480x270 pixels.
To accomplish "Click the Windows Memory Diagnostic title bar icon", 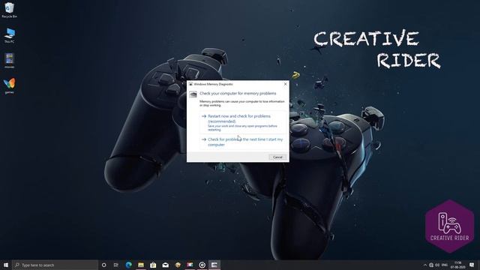I will click(190, 84).
